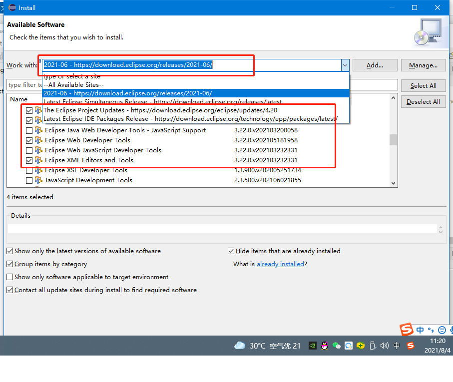Screen dimensions: 453x382
Task: Click the Select All button
Action: (x=423, y=86)
